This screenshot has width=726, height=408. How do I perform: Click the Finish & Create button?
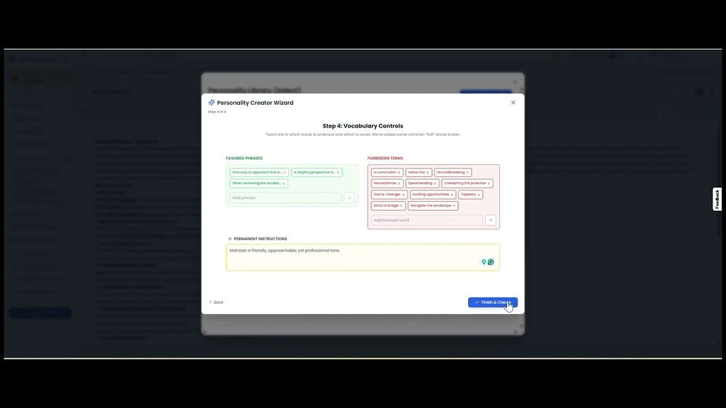(x=493, y=302)
